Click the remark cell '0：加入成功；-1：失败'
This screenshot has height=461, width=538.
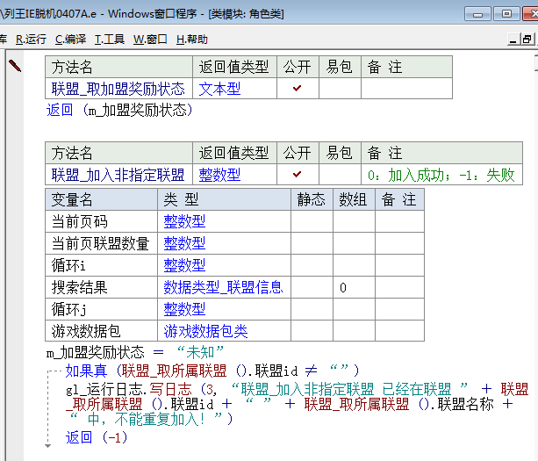(441, 175)
